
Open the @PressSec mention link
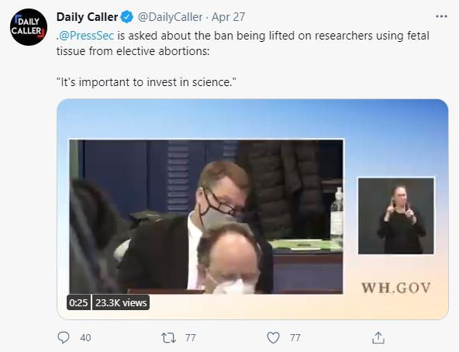click(x=86, y=36)
